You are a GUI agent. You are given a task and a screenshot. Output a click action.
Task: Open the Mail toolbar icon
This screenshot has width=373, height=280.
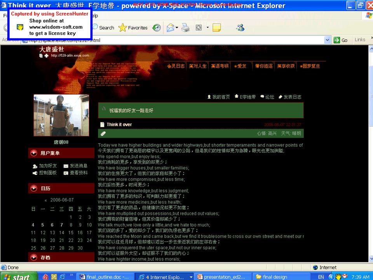pyautogui.click(x=170, y=28)
